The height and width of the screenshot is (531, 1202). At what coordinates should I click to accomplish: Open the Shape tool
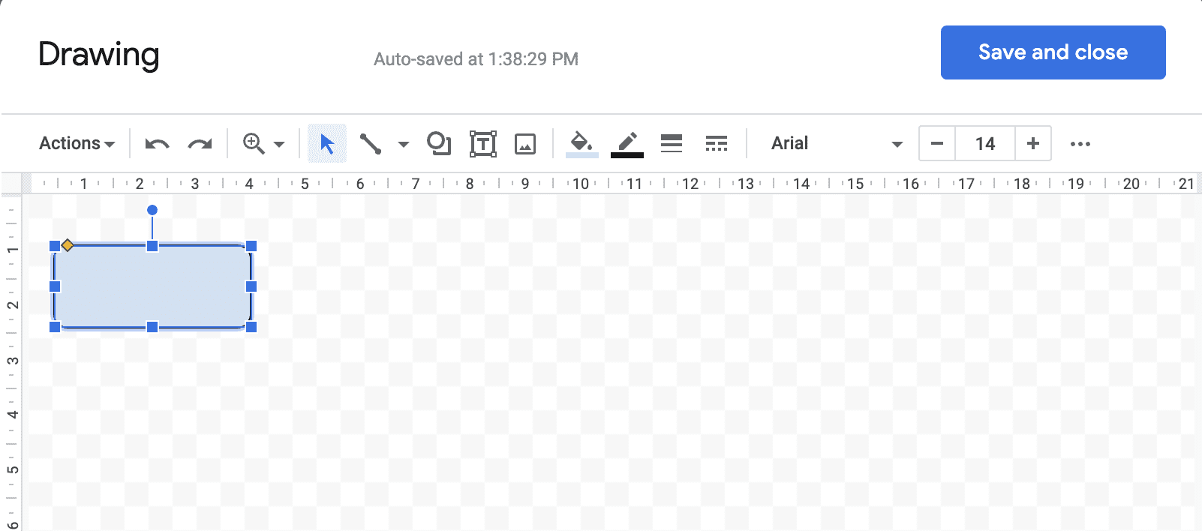439,143
